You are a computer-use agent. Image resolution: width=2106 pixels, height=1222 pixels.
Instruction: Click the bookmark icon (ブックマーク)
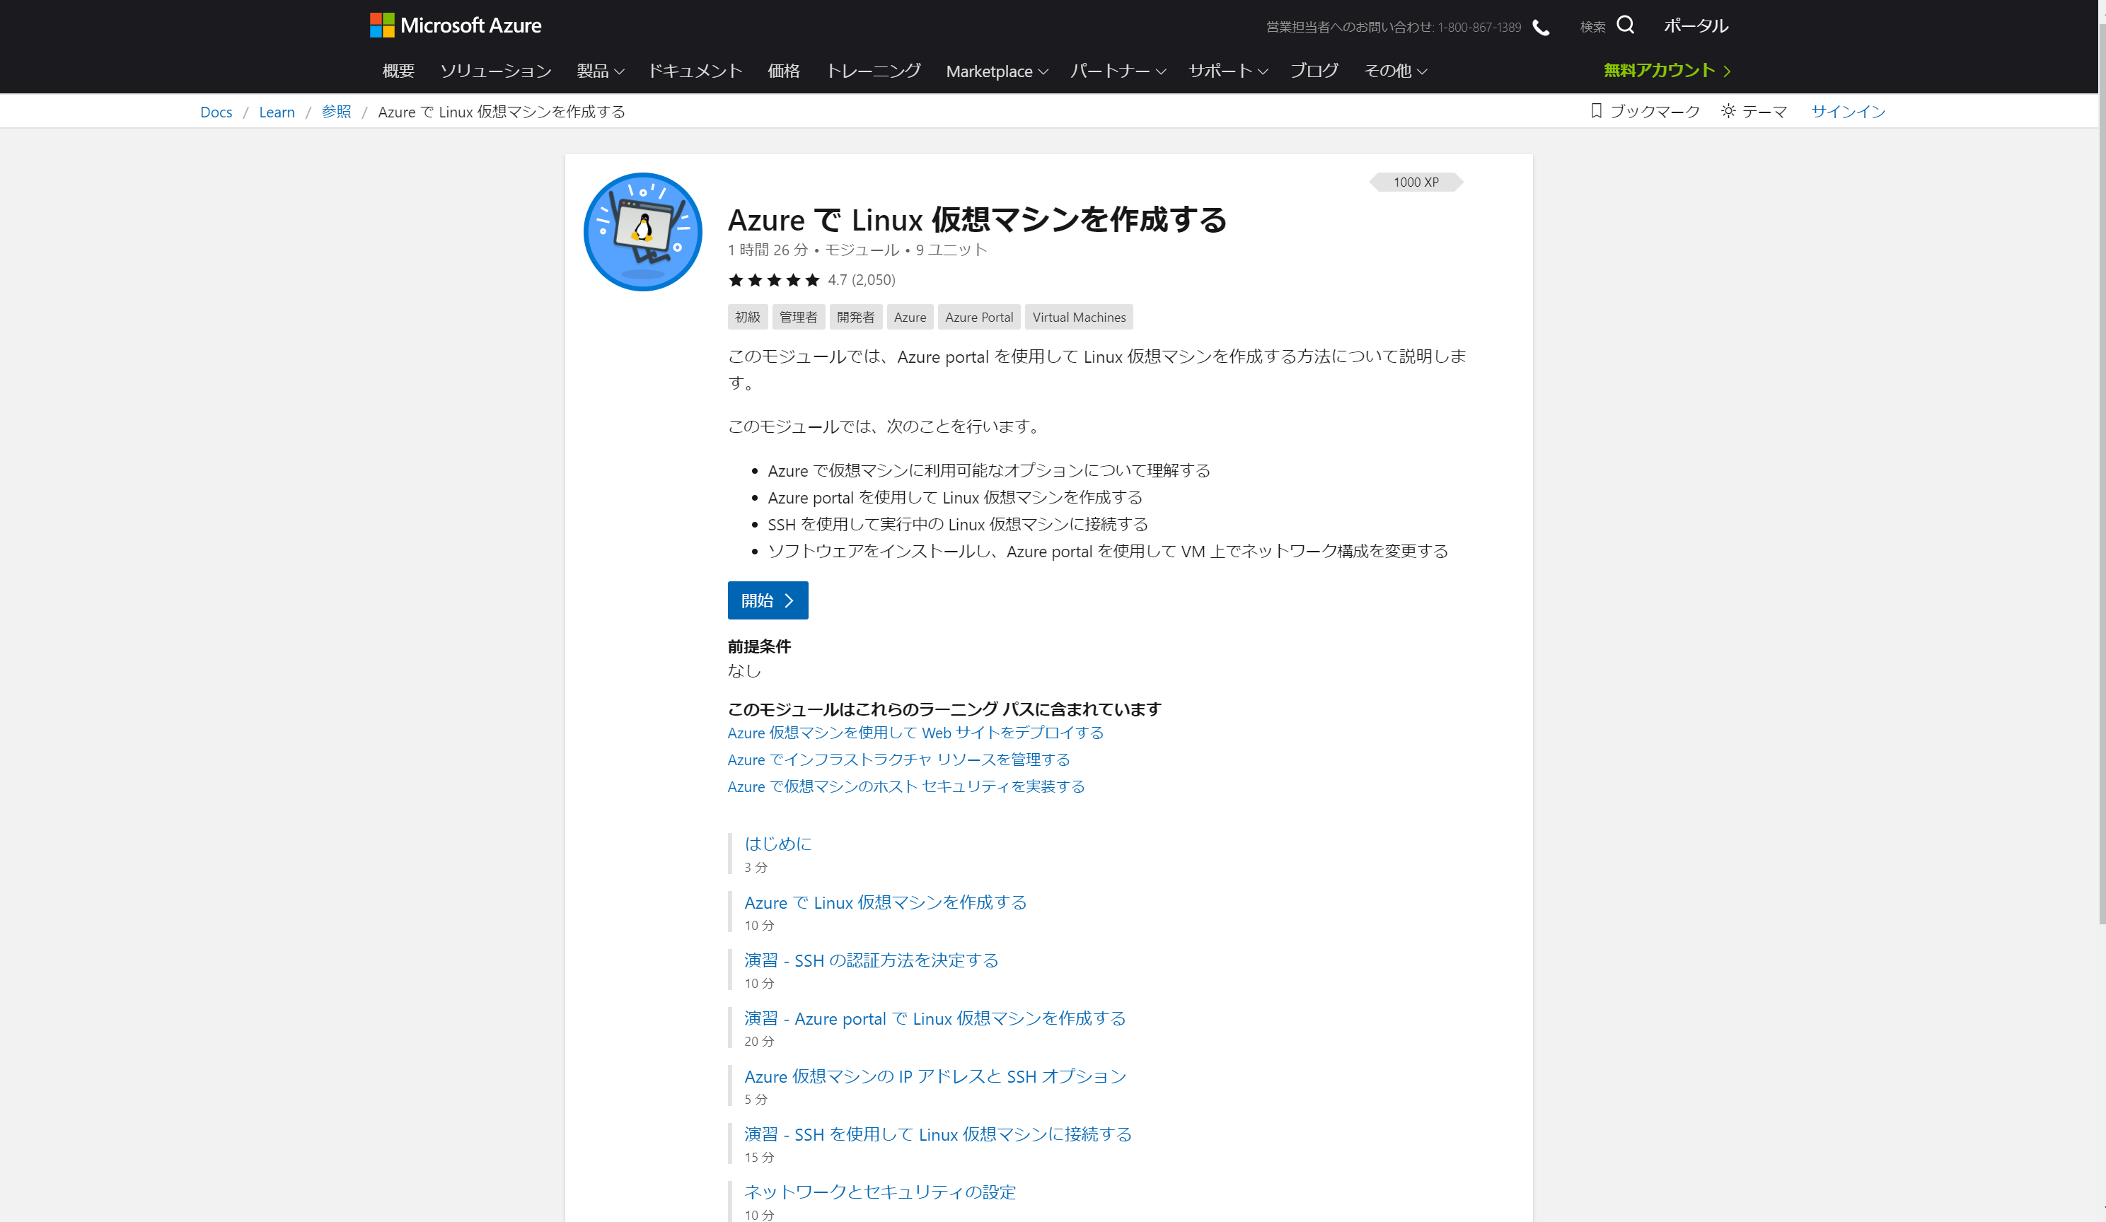point(1596,111)
